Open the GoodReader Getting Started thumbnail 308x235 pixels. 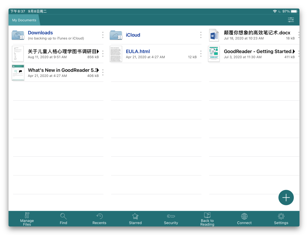214,54
